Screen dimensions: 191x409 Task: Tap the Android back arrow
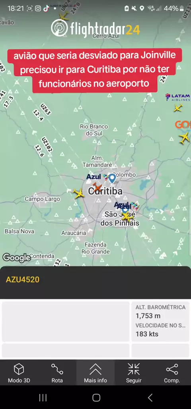point(150,397)
